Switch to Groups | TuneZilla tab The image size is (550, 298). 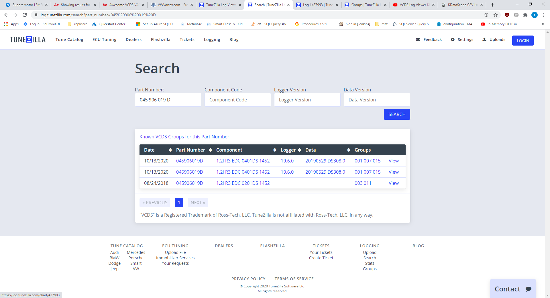366,5
